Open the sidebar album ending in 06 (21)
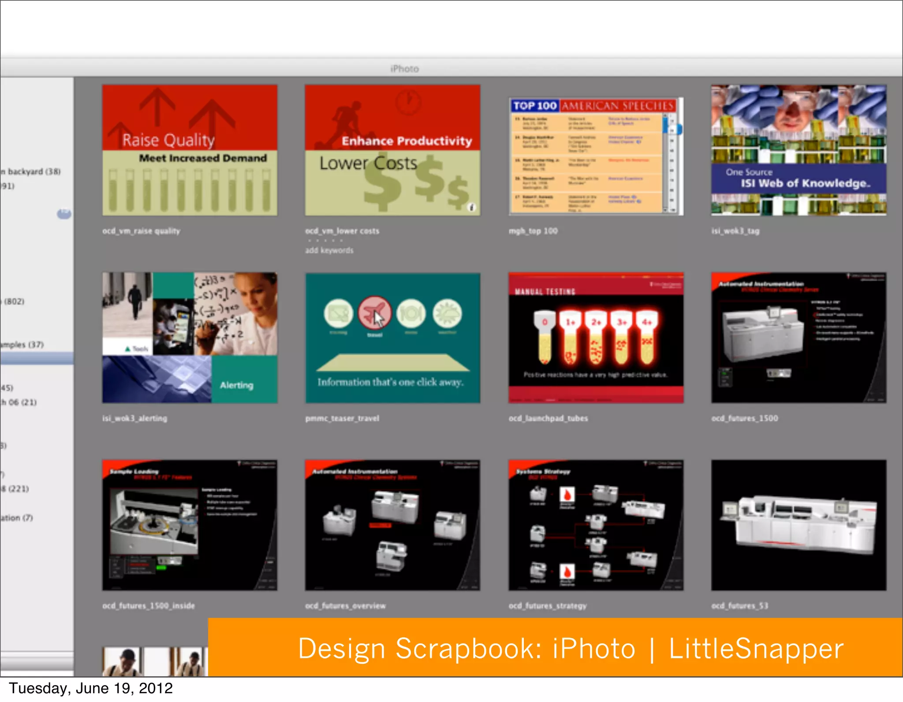 19,402
